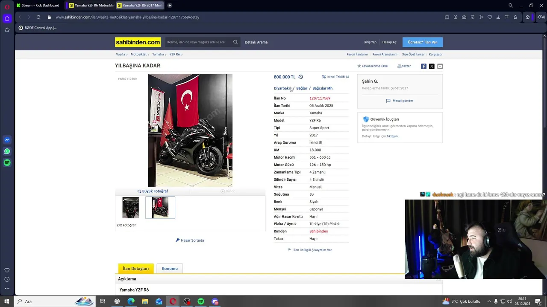Screen dimensions: 547x307
Task: Search tabs with the magnifier icon
Action: coord(511,6)
